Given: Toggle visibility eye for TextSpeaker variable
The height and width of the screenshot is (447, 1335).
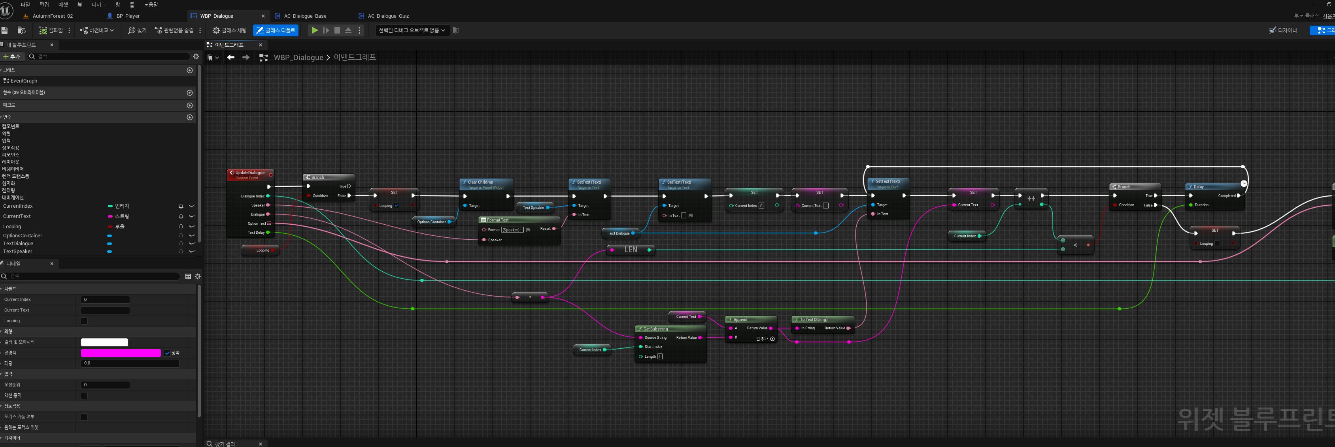Looking at the screenshot, I should click(192, 251).
